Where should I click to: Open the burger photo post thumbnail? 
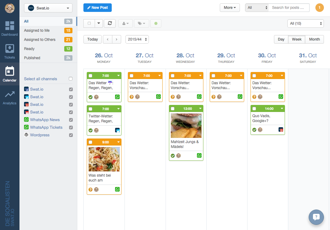click(x=186, y=126)
